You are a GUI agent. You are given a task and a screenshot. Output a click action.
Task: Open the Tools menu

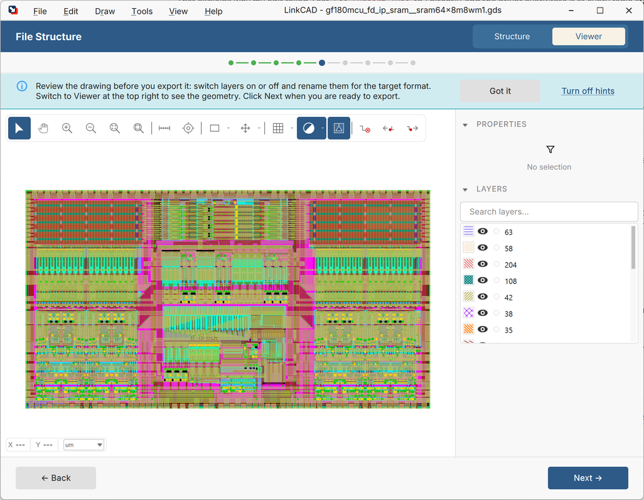142,11
